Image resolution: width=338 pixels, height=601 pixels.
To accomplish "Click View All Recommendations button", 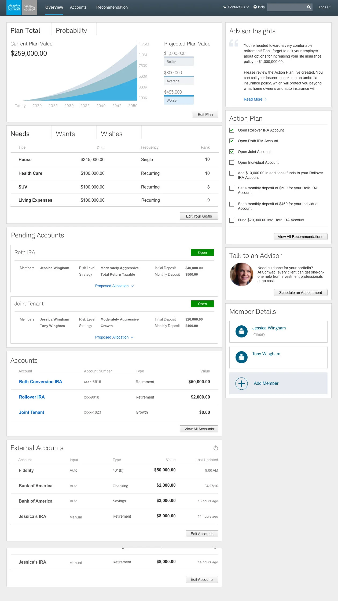I will tap(300, 237).
